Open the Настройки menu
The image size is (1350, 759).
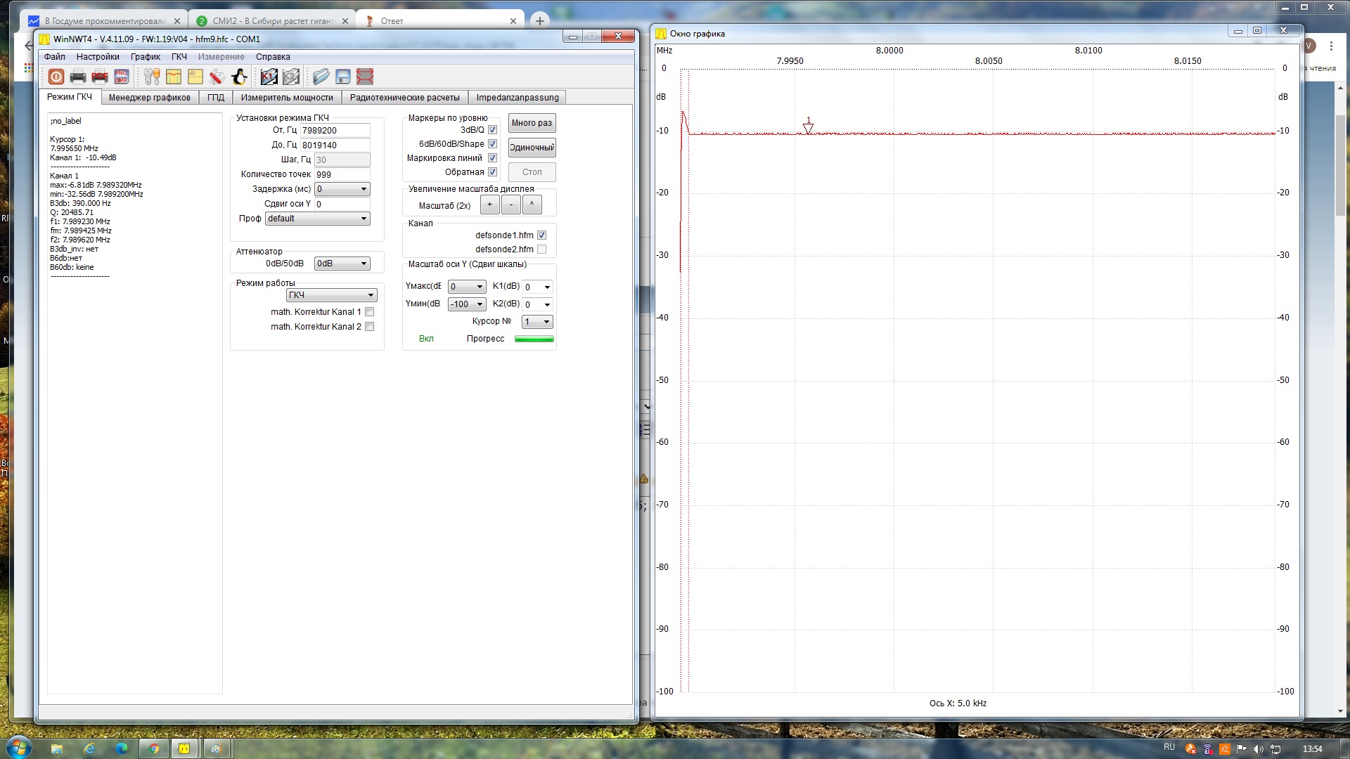98,57
